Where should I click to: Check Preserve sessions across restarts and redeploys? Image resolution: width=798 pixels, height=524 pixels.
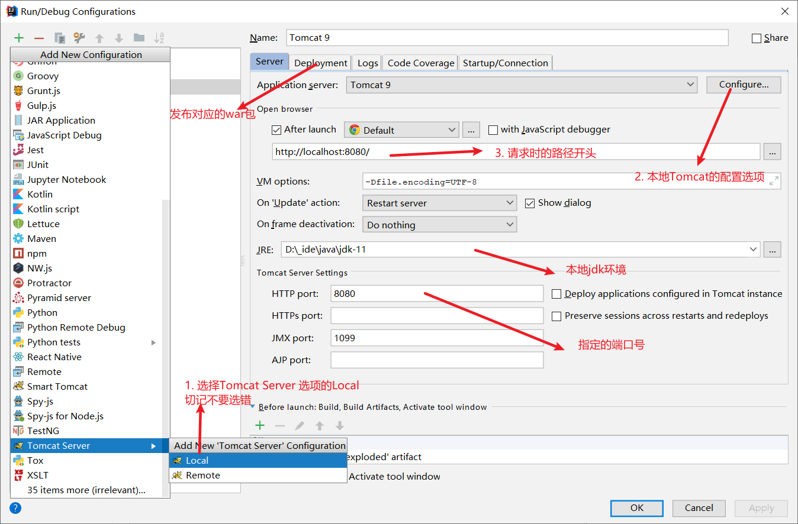coord(556,316)
